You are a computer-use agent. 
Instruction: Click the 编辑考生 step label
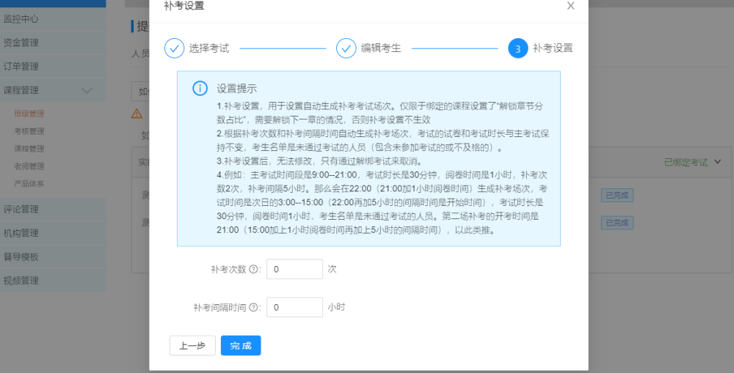381,48
